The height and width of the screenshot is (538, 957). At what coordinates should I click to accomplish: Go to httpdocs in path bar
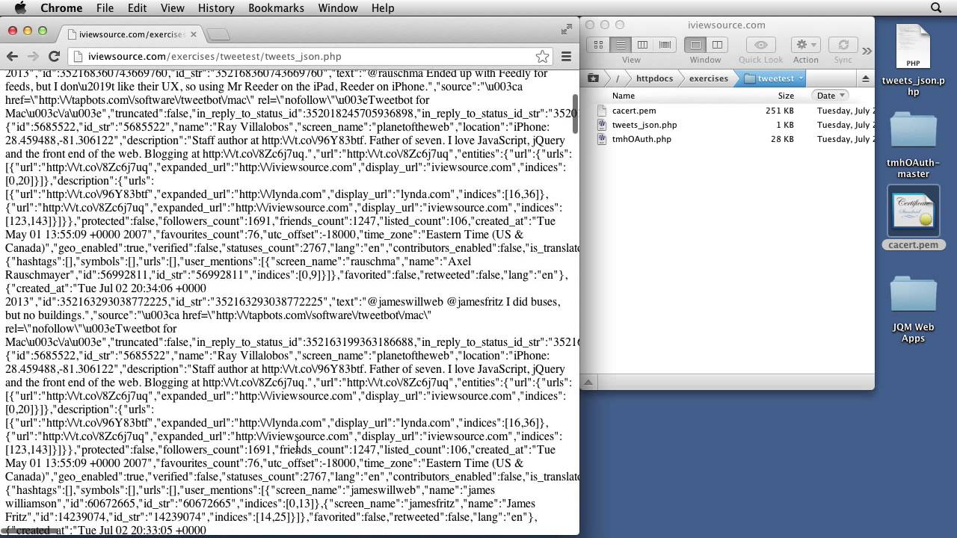[x=654, y=78]
